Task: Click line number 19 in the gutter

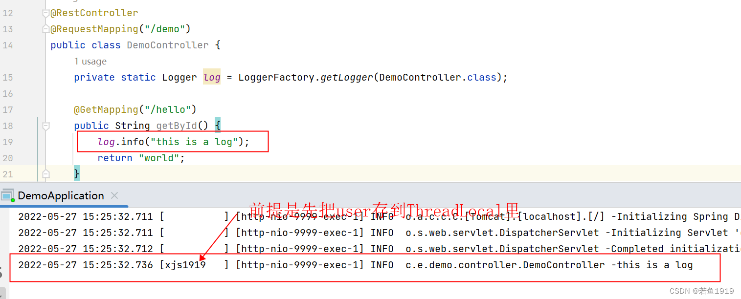Action: [8, 142]
